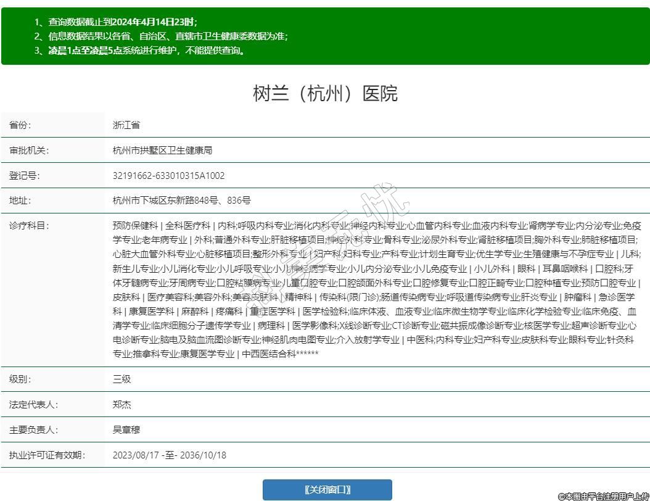Screen dimensions: 650x501
Task: Click the legal representative name 郑杰
Action: click(x=122, y=405)
